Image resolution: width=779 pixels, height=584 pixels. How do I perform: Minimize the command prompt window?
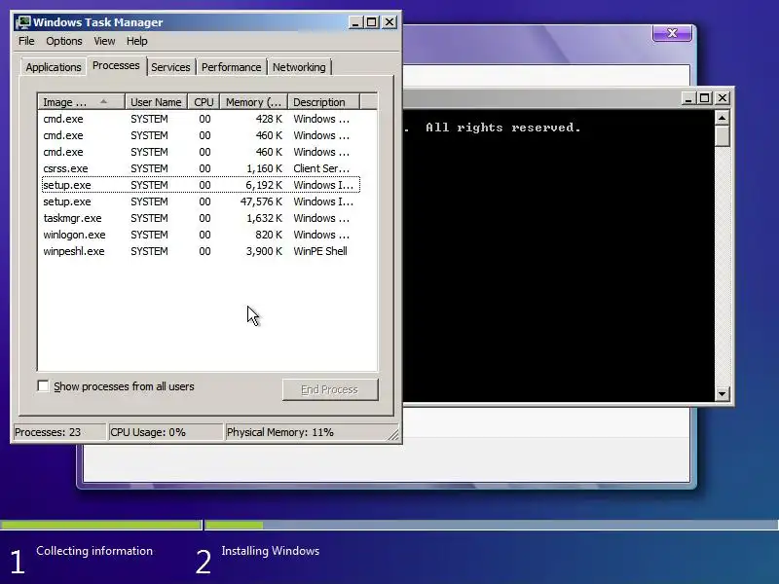coord(688,98)
